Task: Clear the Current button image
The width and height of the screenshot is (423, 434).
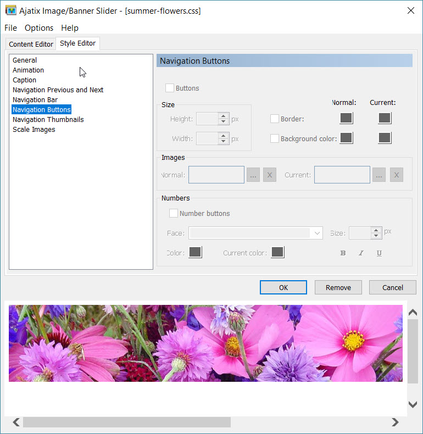Action: (x=397, y=175)
